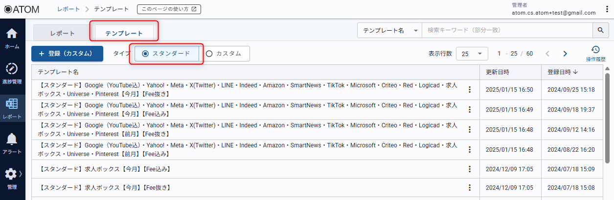
Task: Switch to the テンプレート tab
Action: [124, 33]
